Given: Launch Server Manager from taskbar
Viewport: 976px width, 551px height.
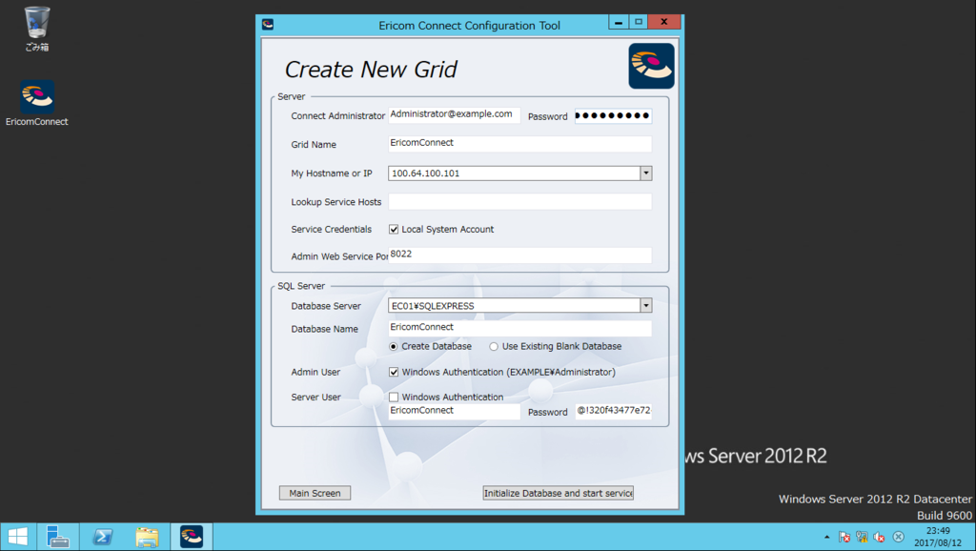Looking at the screenshot, I should click(58, 537).
